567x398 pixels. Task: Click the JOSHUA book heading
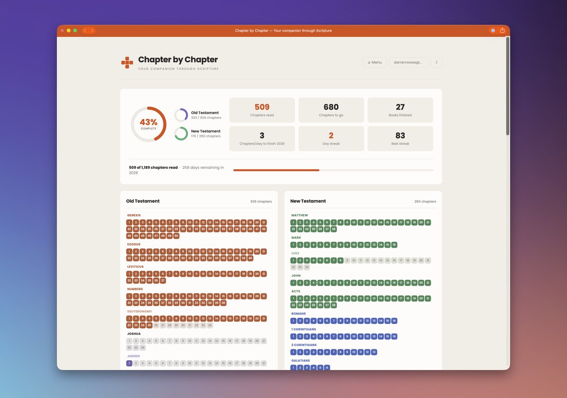click(x=134, y=334)
